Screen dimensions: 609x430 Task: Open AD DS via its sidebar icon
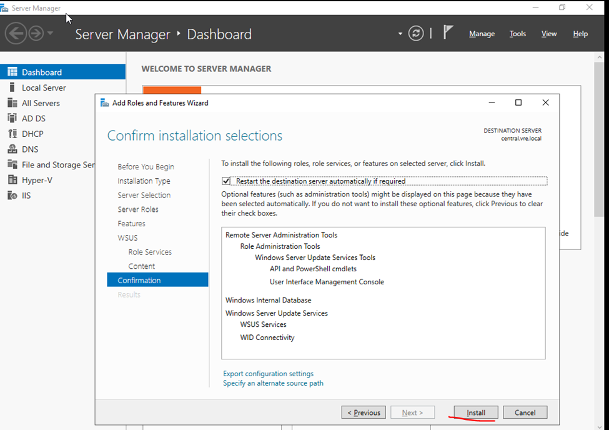[12, 118]
